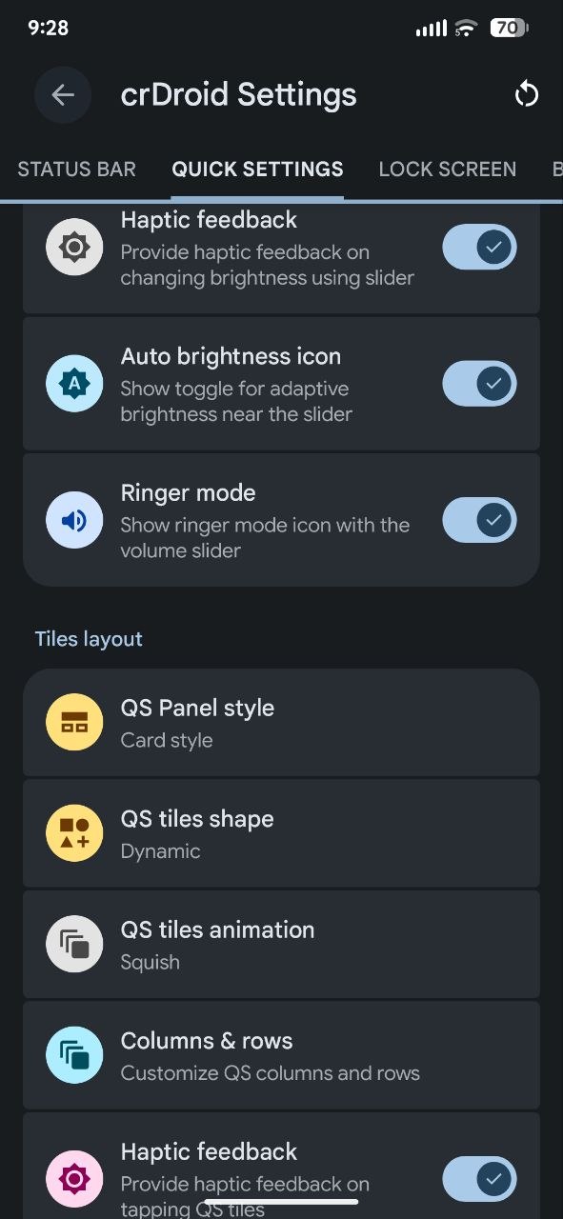
Task: Tap the QS tiles shape icon
Action: tap(74, 834)
